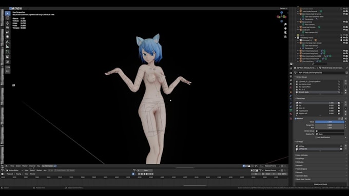Screen dimensions: 349x196
Task: Select the Move tool in the left toolbar
Action: (7, 23)
